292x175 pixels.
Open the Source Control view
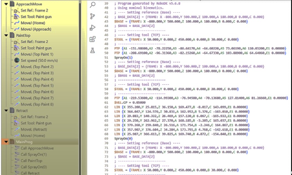[x=93, y=16]
